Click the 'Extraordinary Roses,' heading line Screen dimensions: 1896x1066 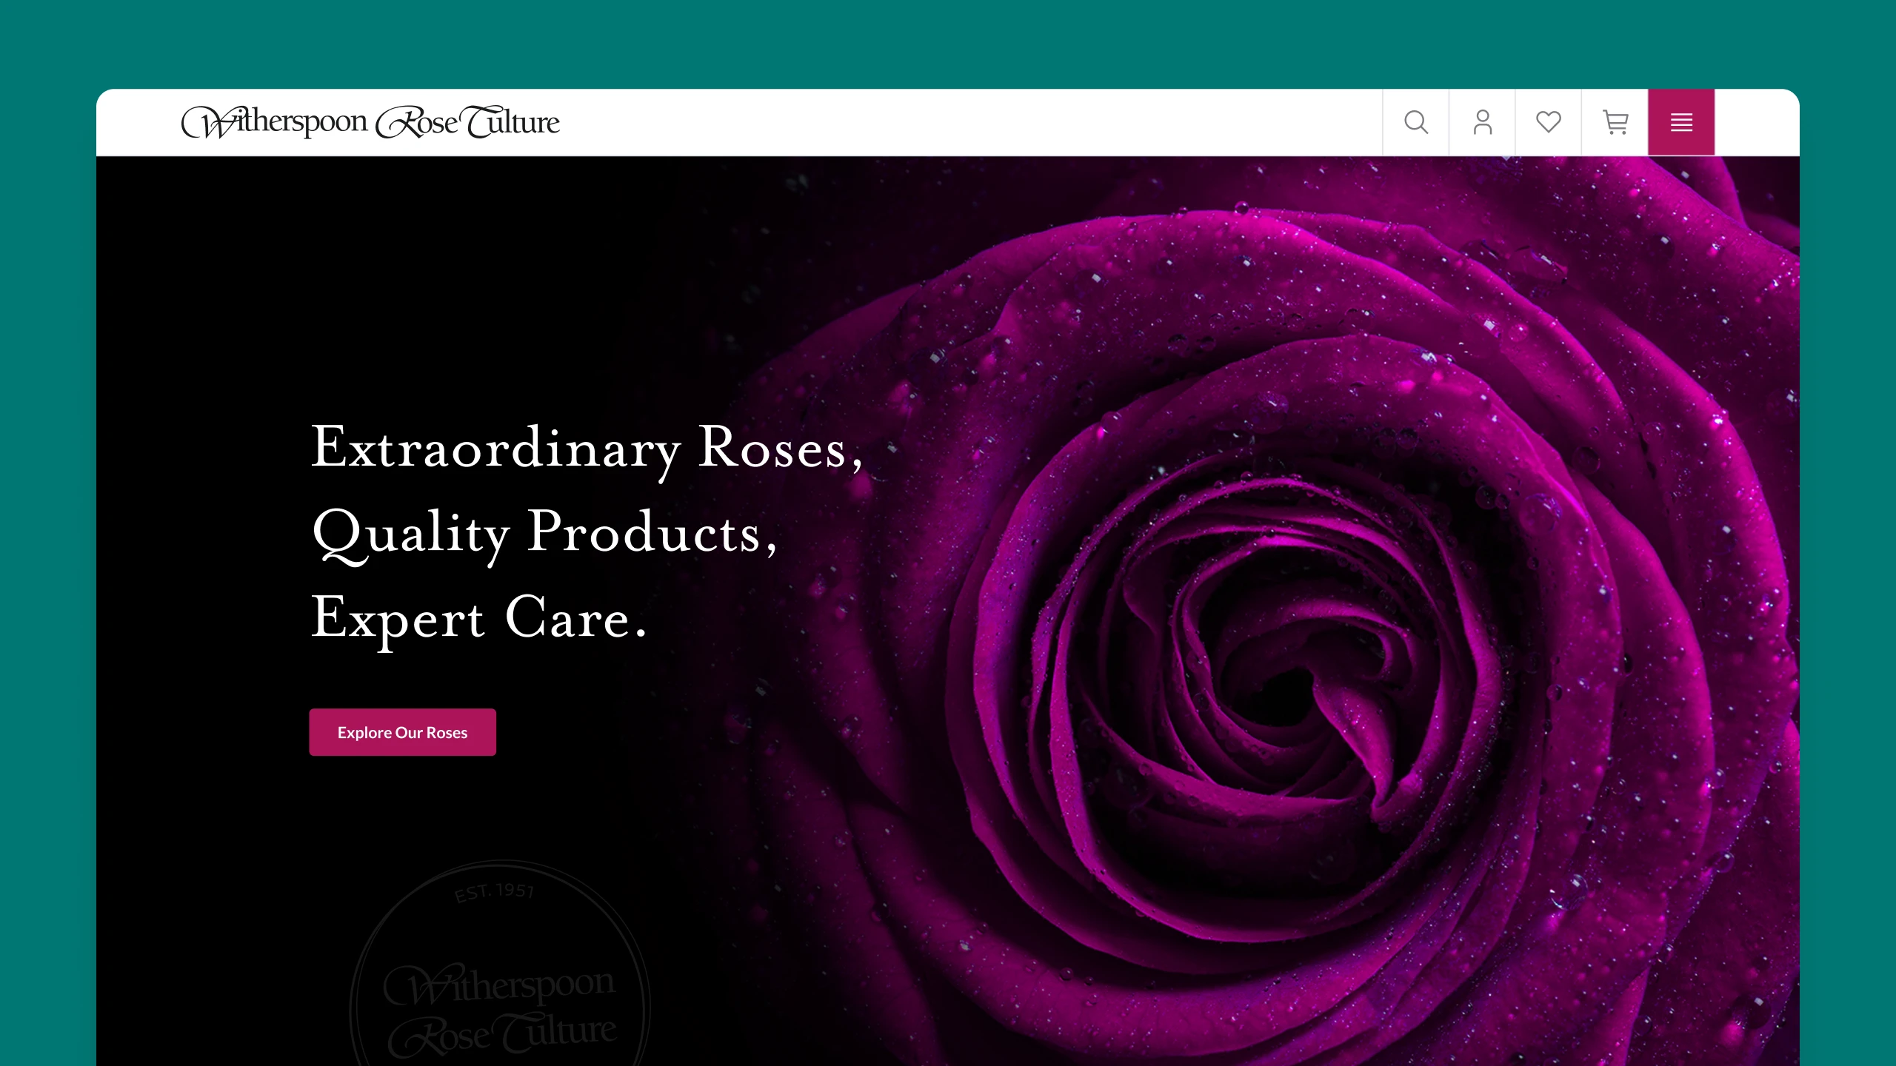[x=587, y=449]
